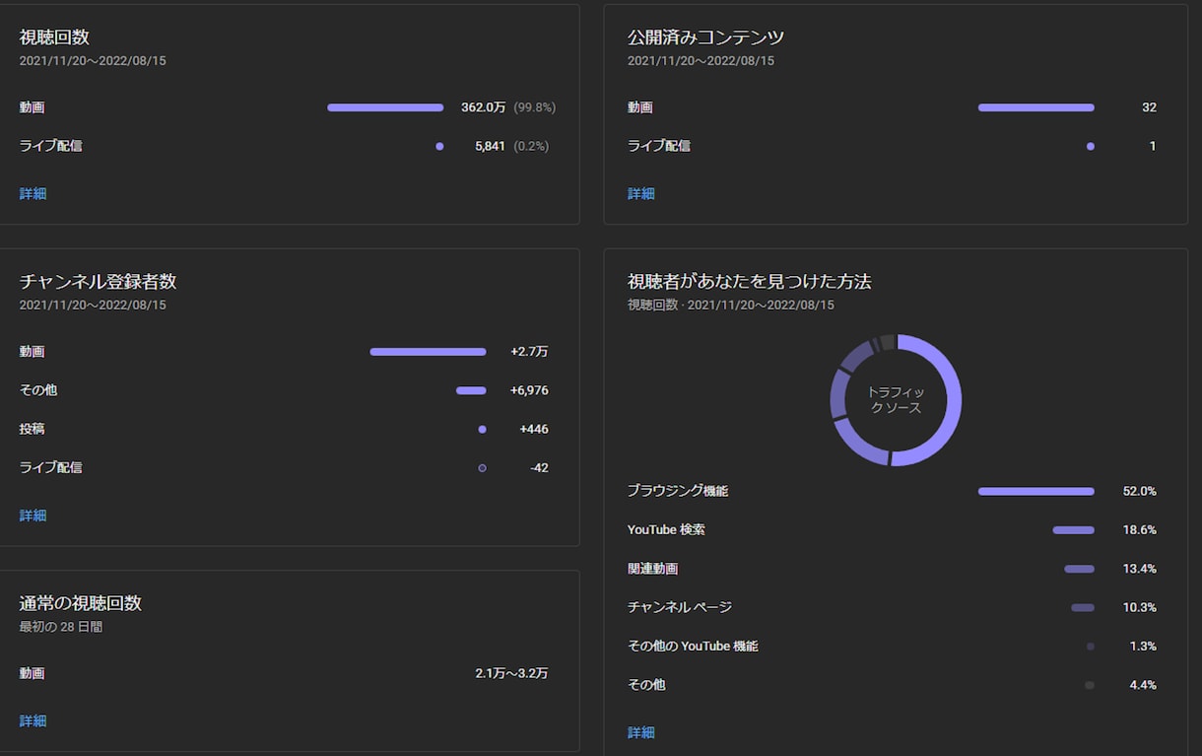This screenshot has height=756, width=1202.
Task: Click 動画 bar in 公開済みコンテンツ card
Action: click(x=1035, y=107)
